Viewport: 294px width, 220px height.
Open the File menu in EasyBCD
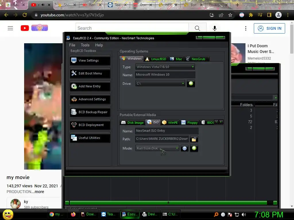click(x=72, y=45)
